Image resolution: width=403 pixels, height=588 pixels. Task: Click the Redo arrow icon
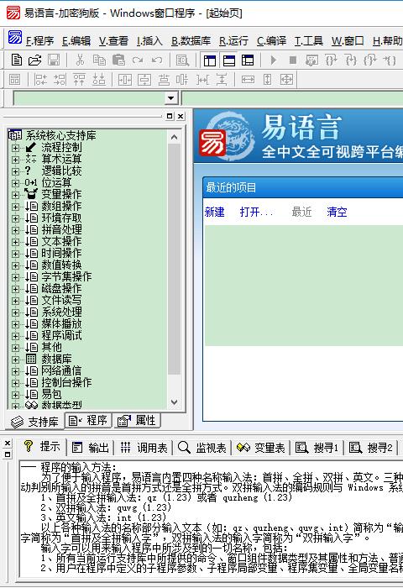pos(138,60)
